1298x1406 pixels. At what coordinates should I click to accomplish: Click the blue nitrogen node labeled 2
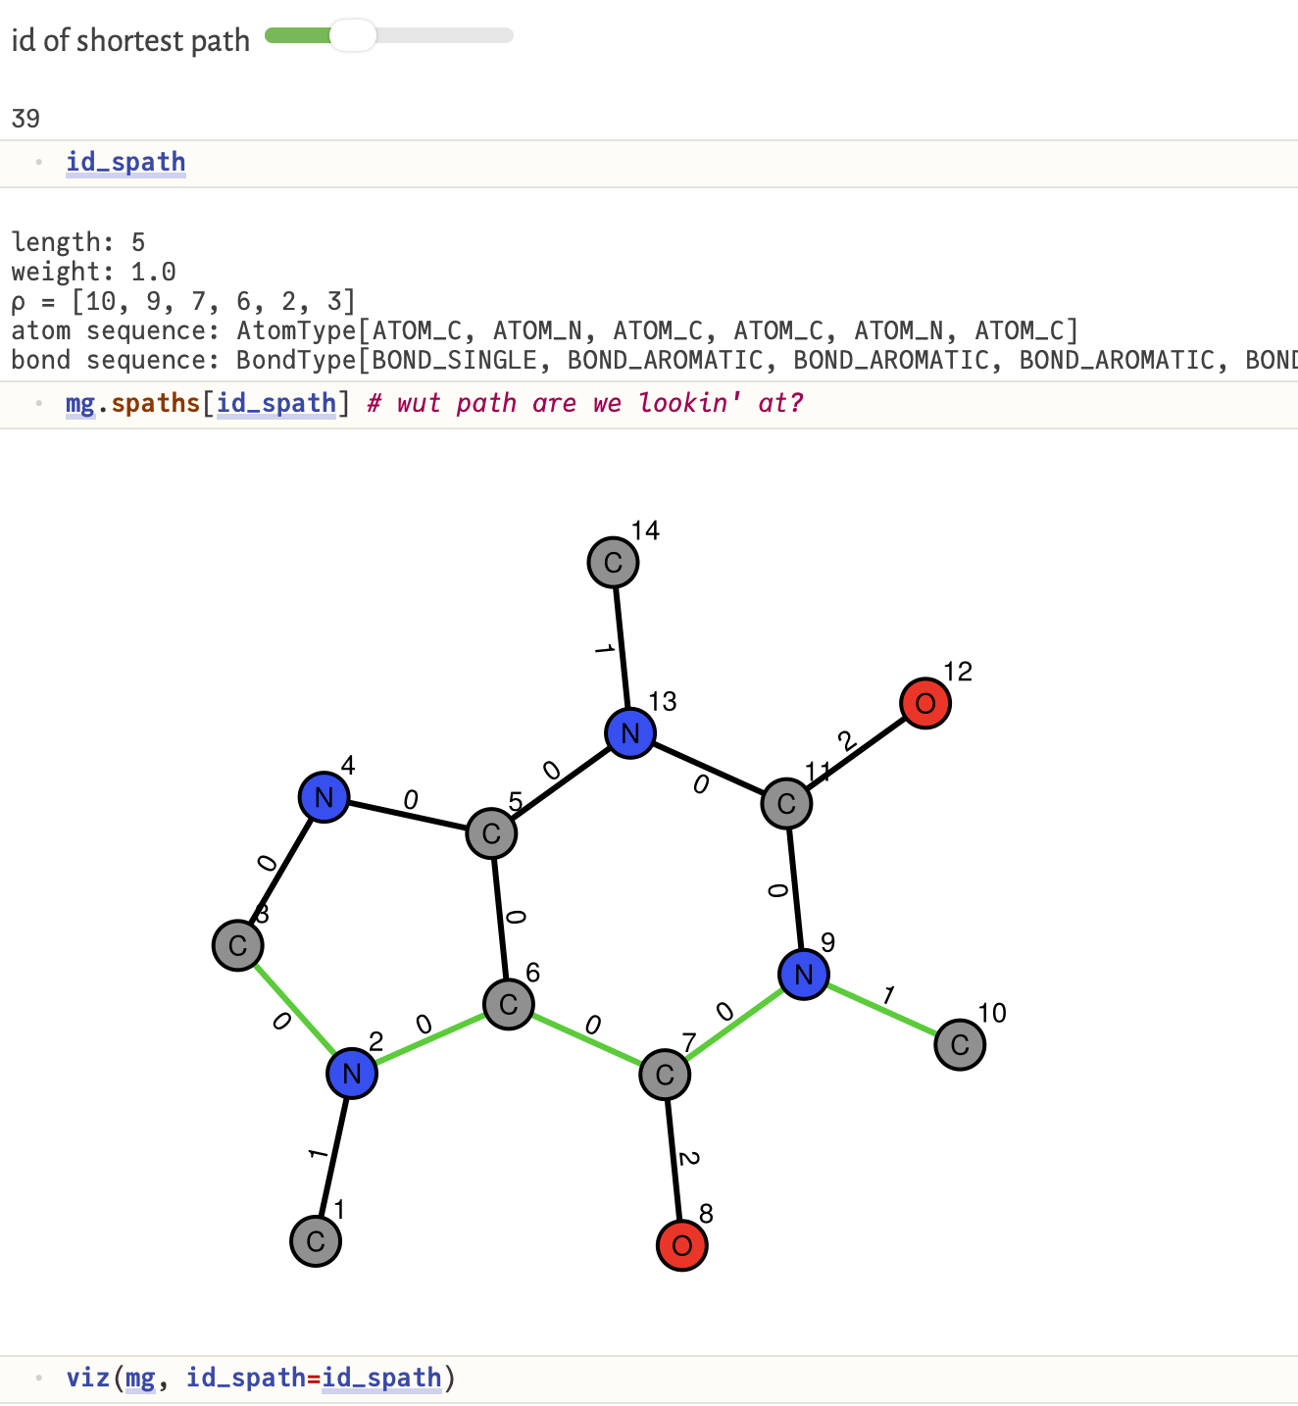click(x=351, y=1074)
